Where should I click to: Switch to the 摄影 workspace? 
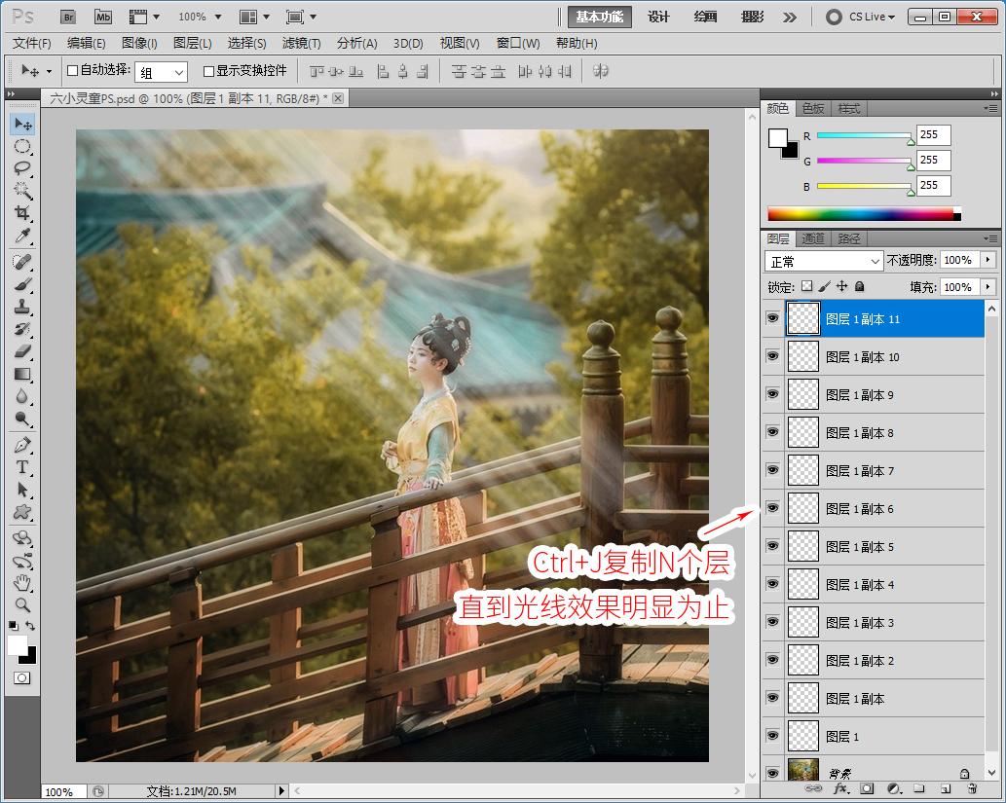pyautogui.click(x=752, y=18)
